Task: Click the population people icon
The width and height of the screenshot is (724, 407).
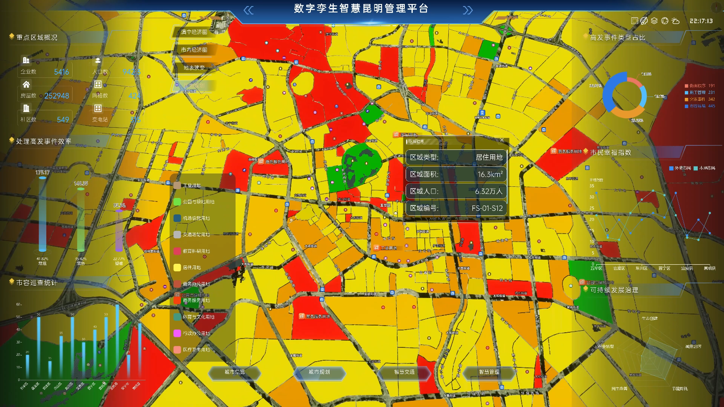Action: pyautogui.click(x=98, y=60)
